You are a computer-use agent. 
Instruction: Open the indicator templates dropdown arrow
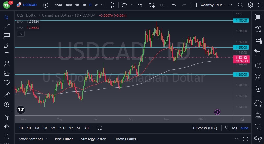(132, 5)
